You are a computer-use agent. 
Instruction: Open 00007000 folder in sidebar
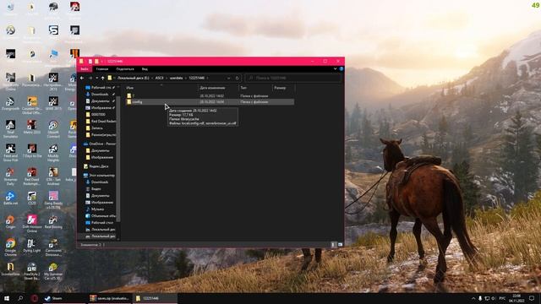[96, 115]
